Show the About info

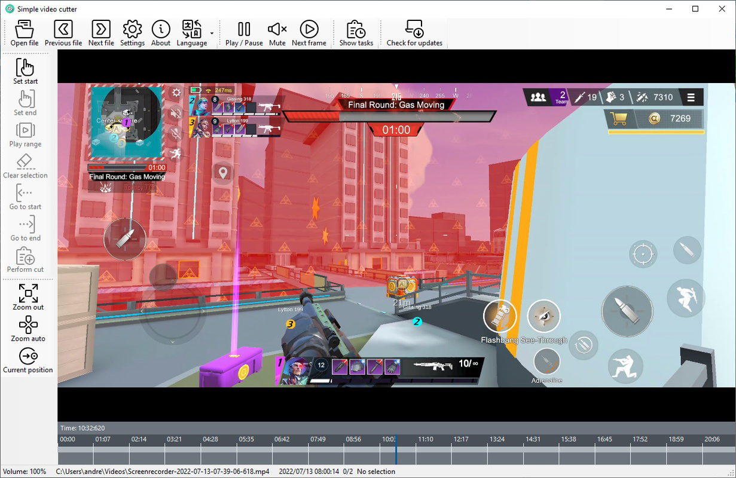[161, 33]
